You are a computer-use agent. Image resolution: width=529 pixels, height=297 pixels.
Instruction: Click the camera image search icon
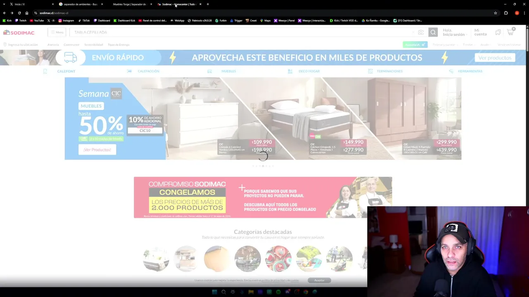(421, 32)
